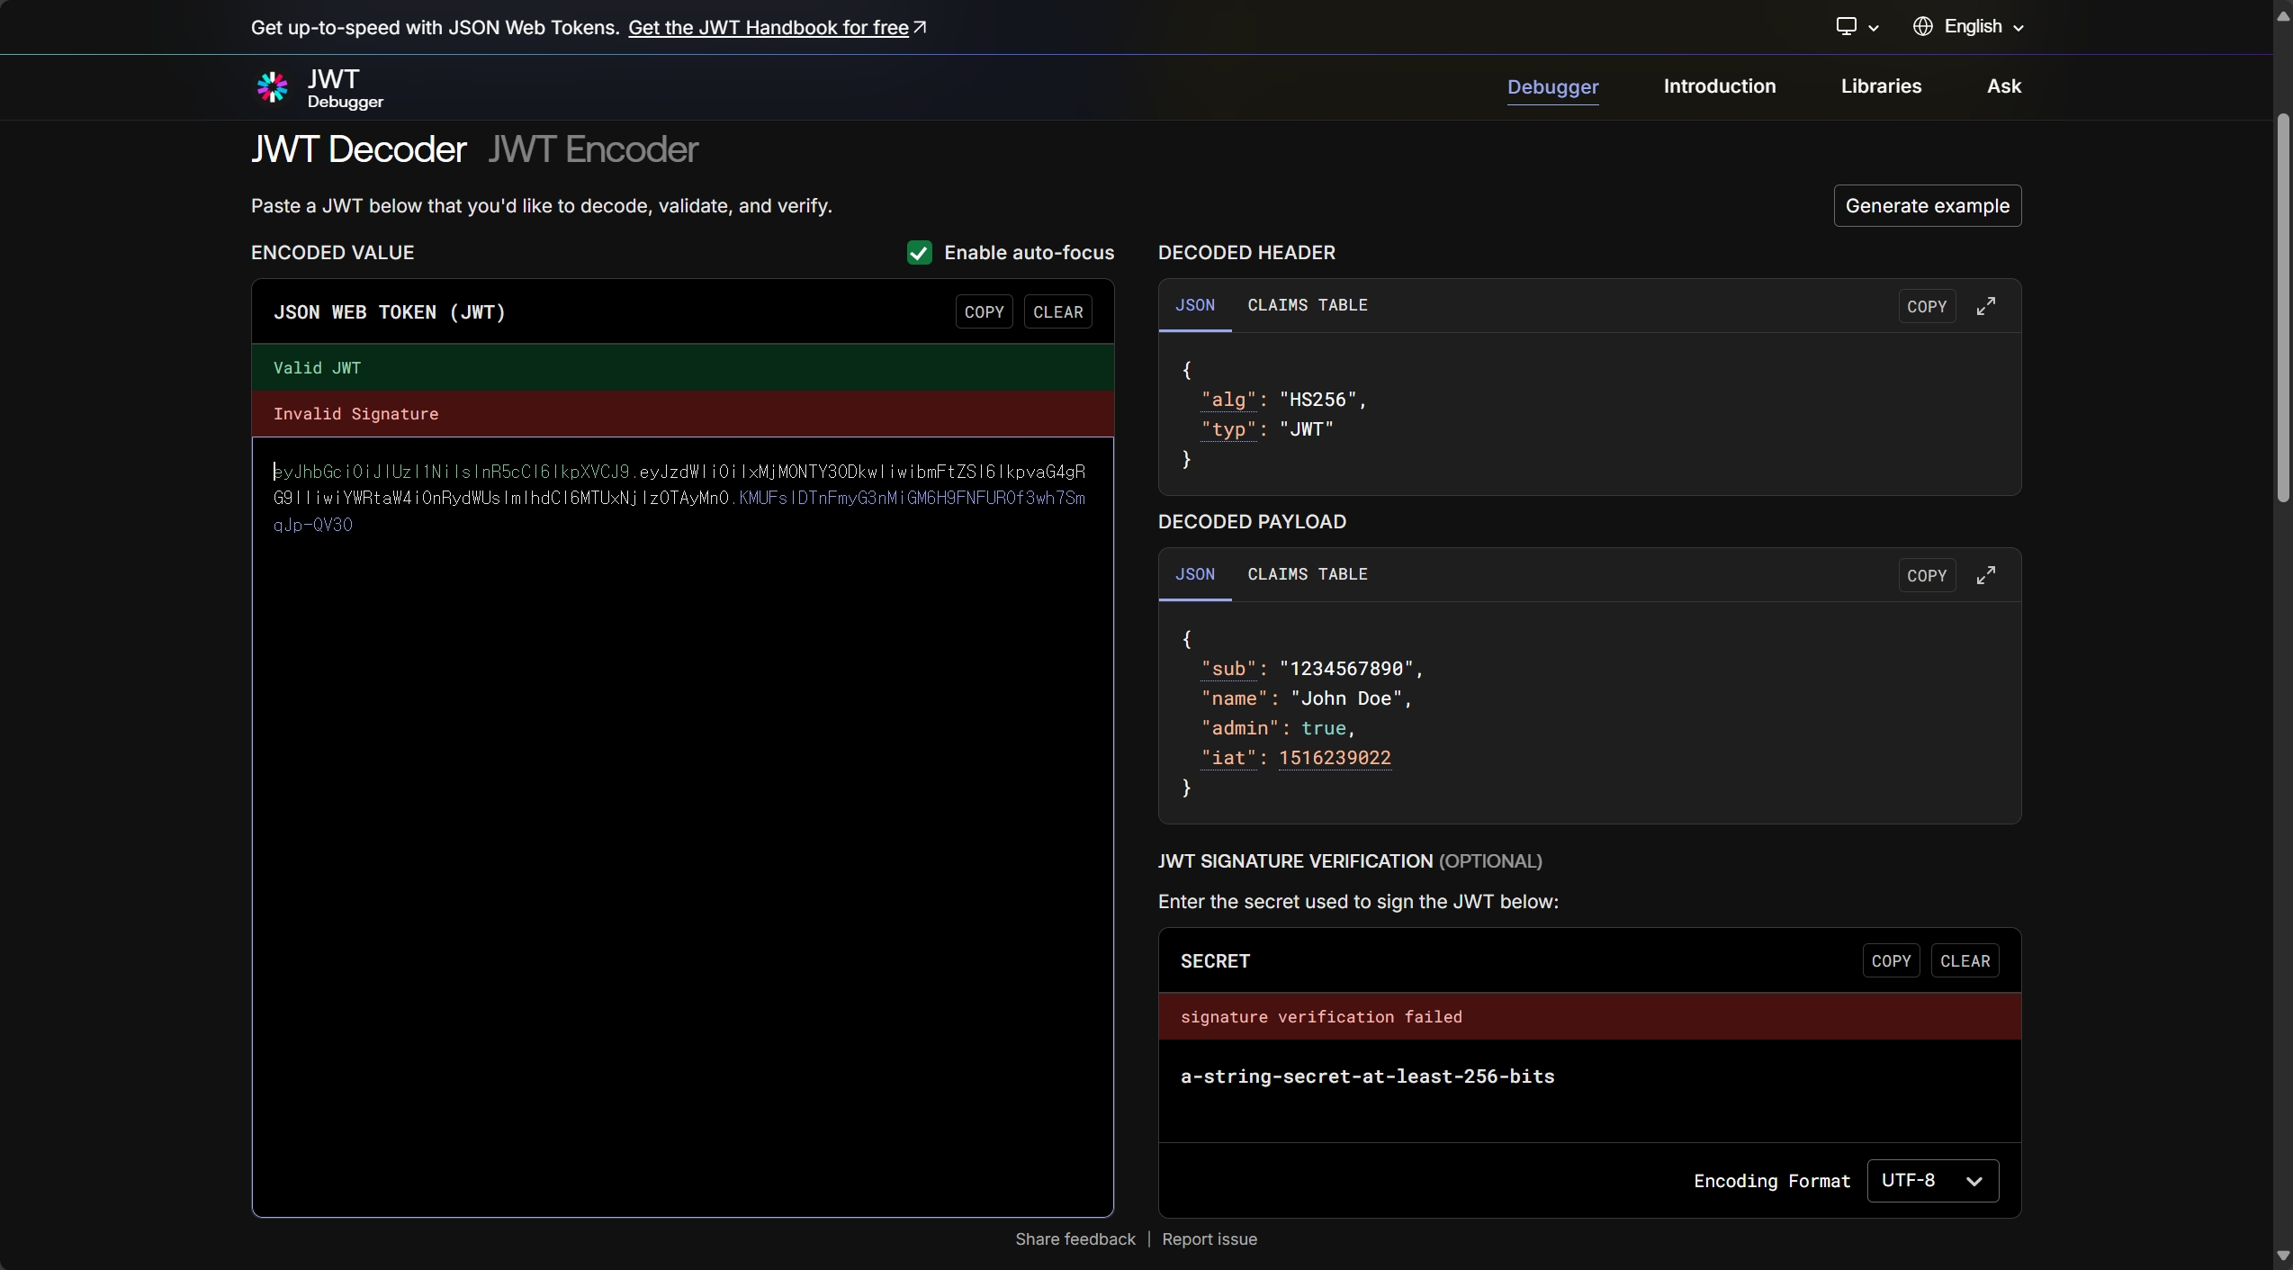Expand the decoded payload panel fullscreen icon

pos(1985,575)
